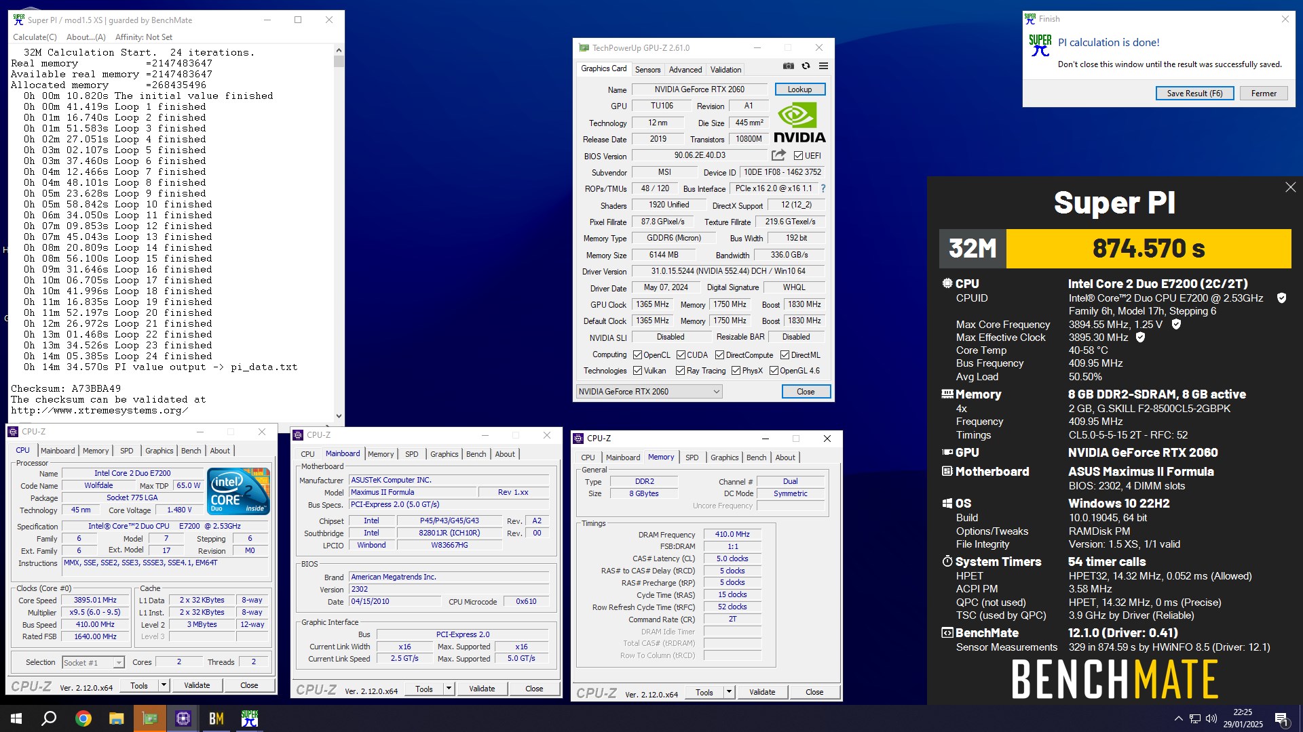The width and height of the screenshot is (1303, 732).
Task: Open the Calculate(C) menu in Super PI
Action: click(x=35, y=37)
